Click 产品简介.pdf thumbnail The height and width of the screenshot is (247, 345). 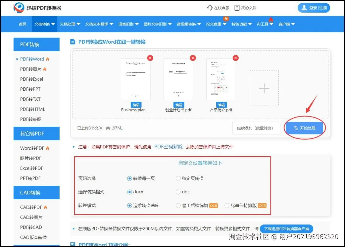coord(221,79)
